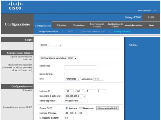
Task: Click the Impostazione server DHCP label
Action: [x=17, y=107]
